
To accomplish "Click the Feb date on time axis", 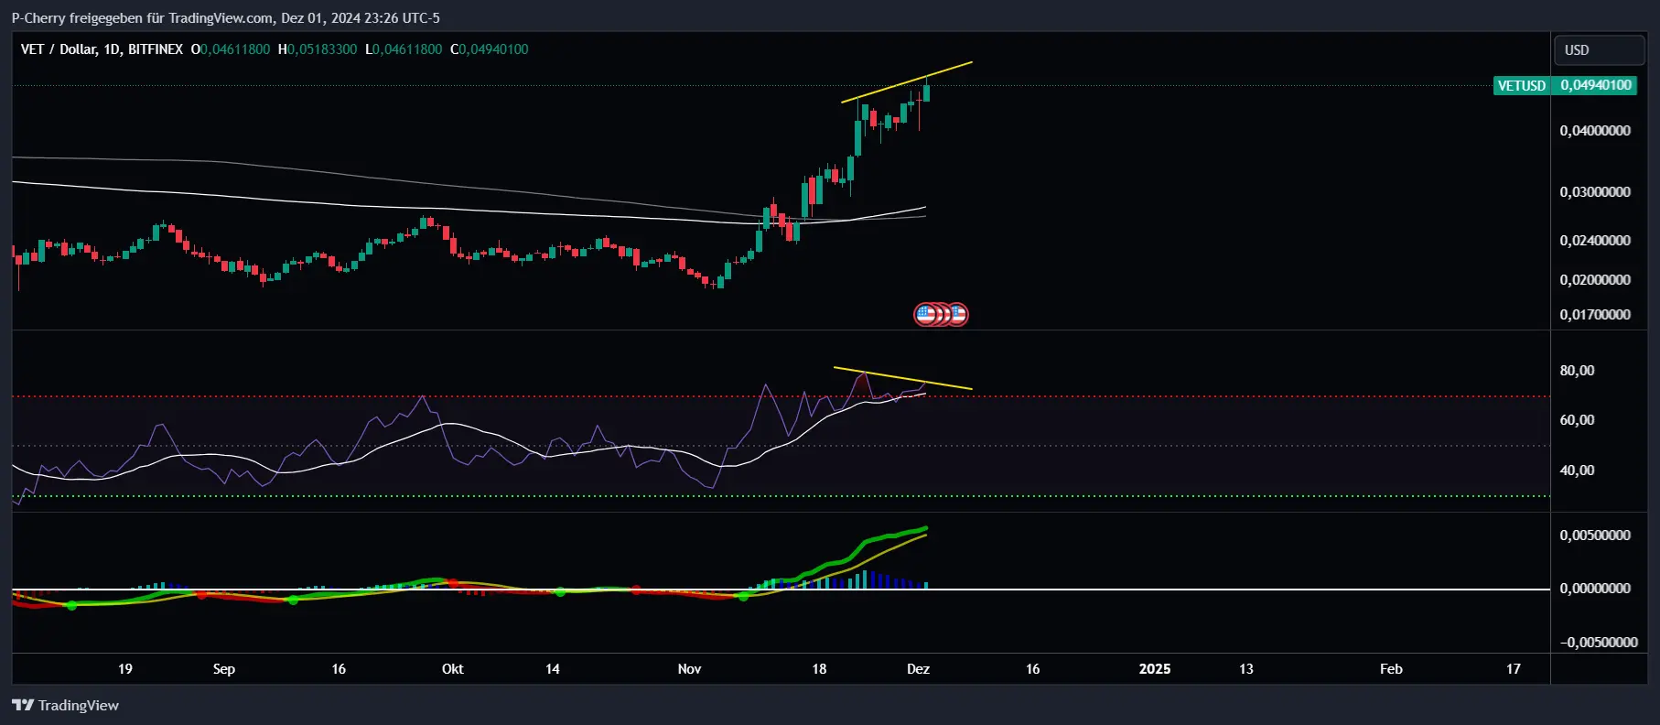I will pyautogui.click(x=1391, y=669).
